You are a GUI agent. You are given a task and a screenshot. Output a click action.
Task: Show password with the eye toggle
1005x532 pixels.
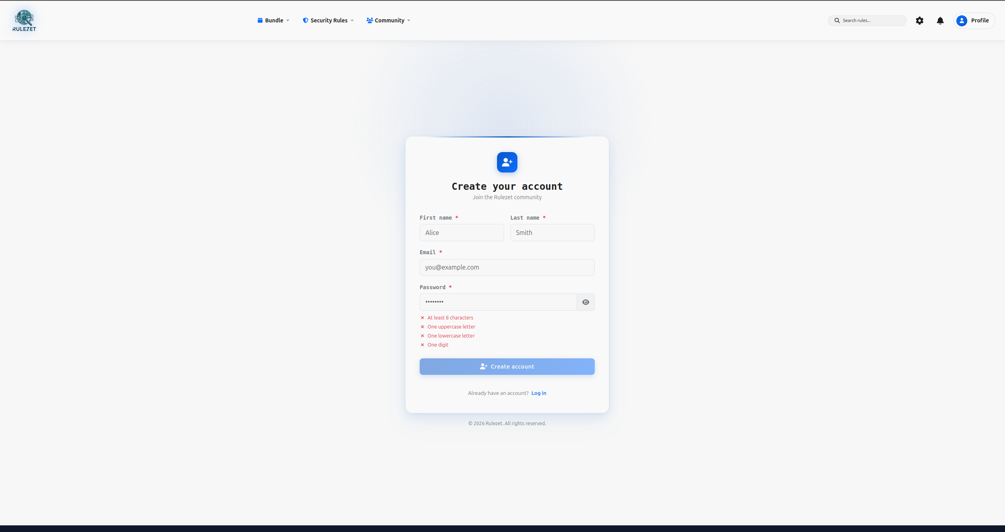[x=586, y=302]
